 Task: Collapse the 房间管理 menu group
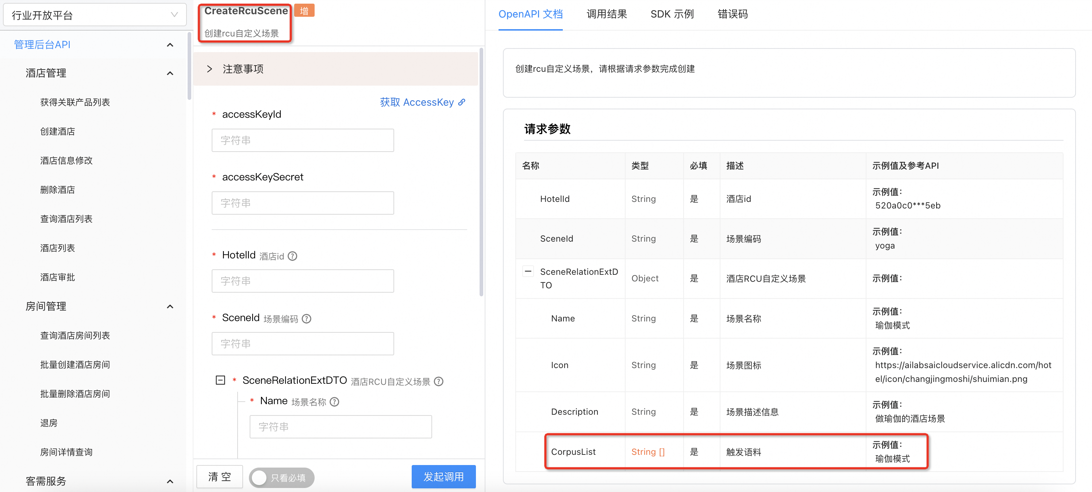point(170,306)
